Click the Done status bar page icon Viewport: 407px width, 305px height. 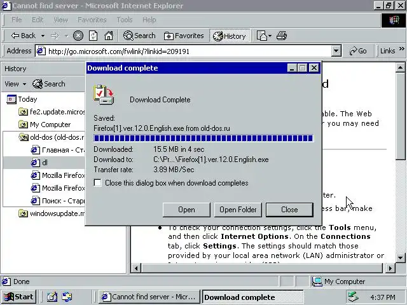coord(6,281)
